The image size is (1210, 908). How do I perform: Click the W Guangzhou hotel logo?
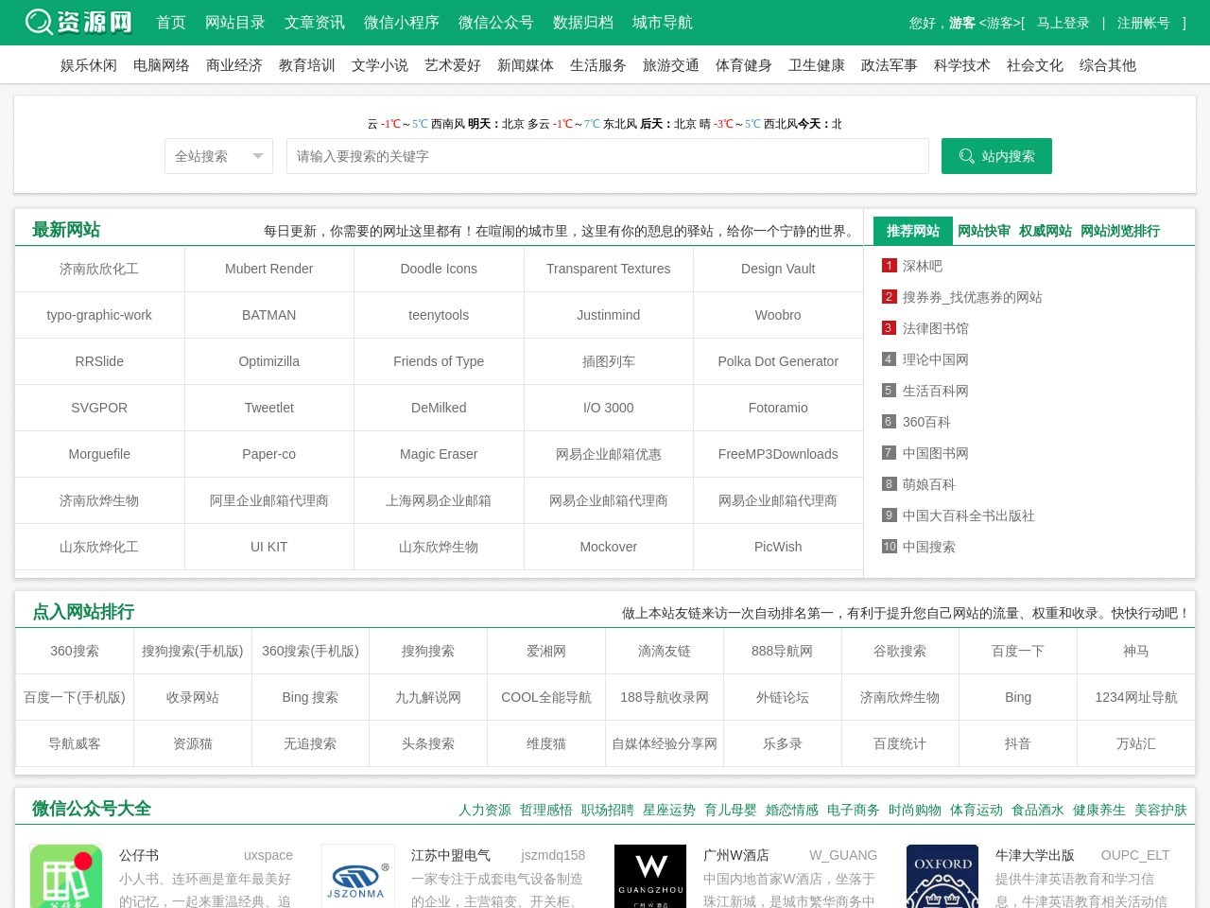point(649,877)
